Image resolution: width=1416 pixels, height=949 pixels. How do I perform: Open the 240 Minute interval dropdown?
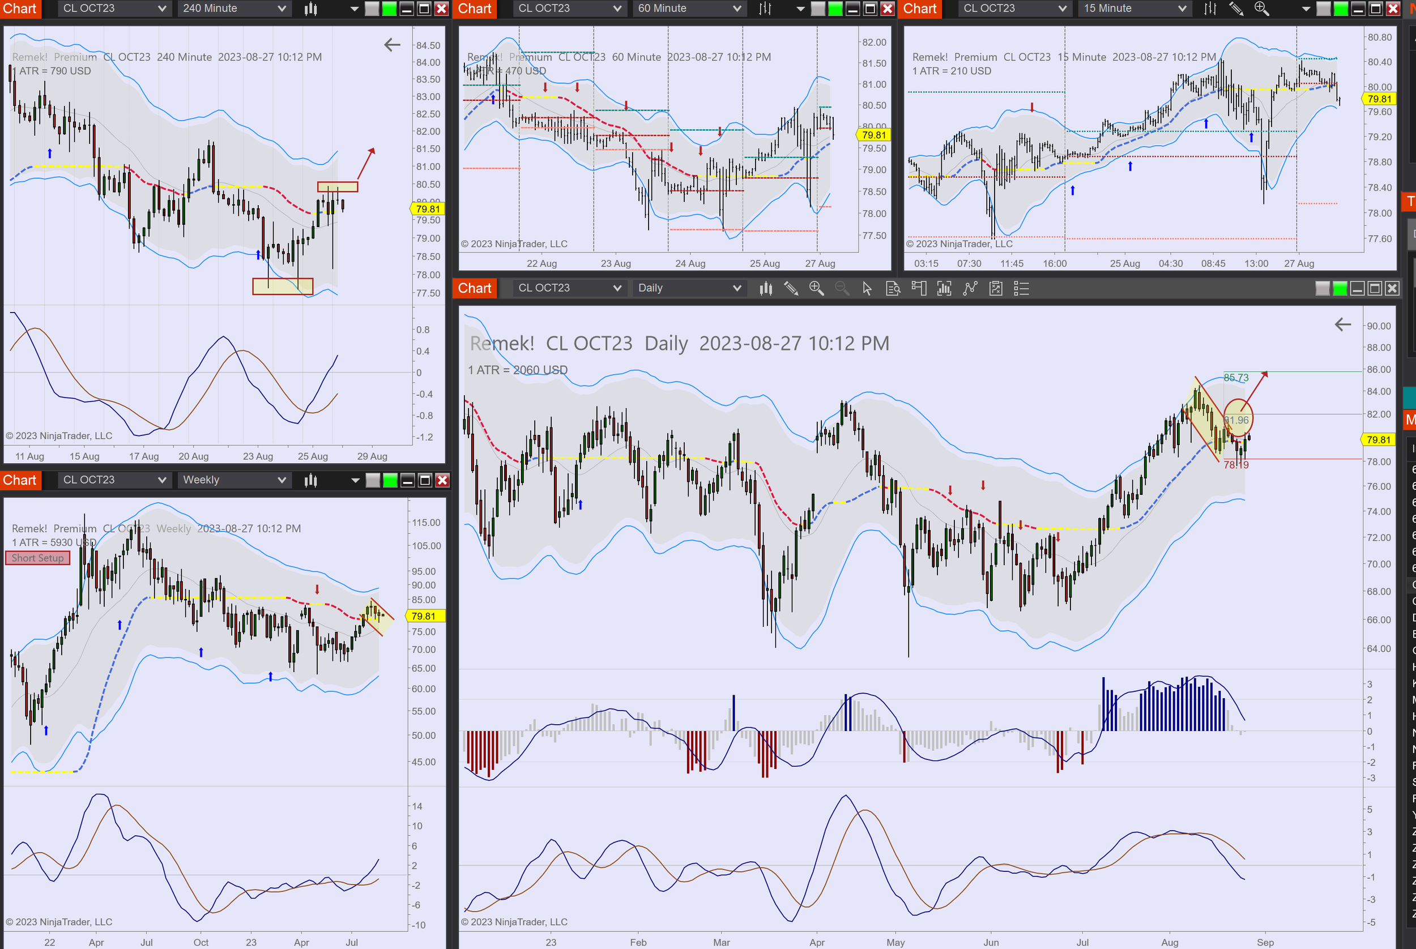234,8
